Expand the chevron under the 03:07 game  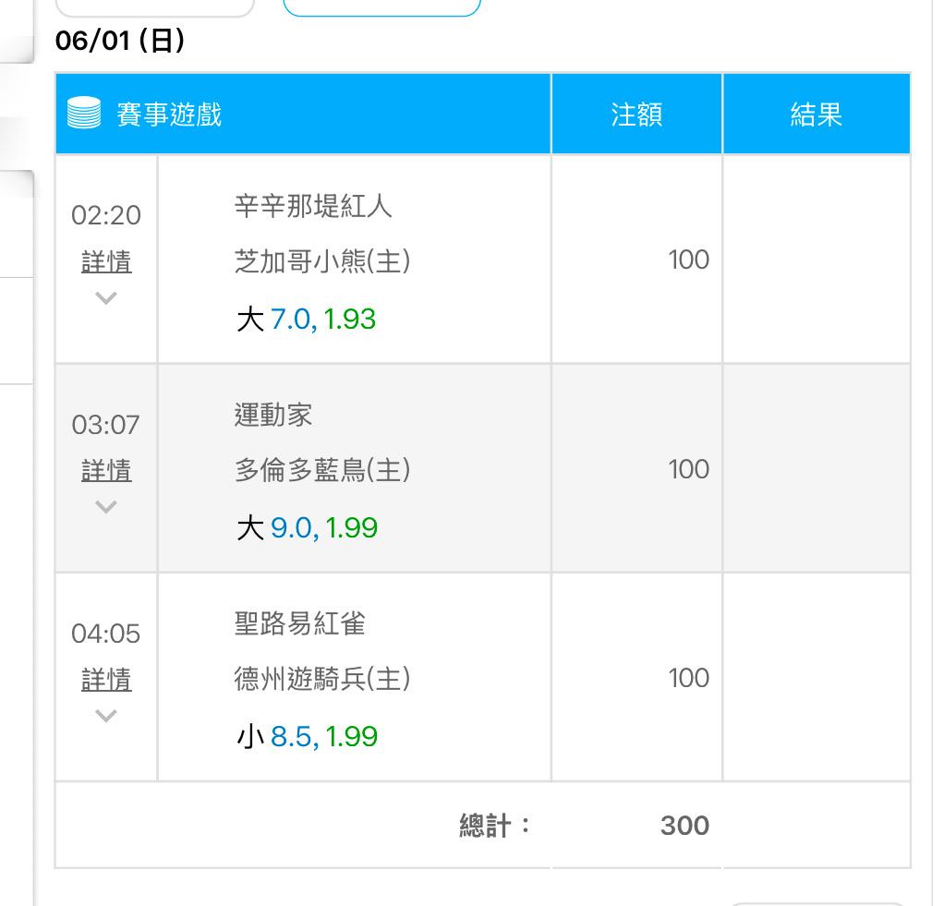pos(106,506)
